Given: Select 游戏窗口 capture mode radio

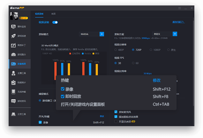Looking at the screenshot, I should pyautogui.click(x=40, y=101).
